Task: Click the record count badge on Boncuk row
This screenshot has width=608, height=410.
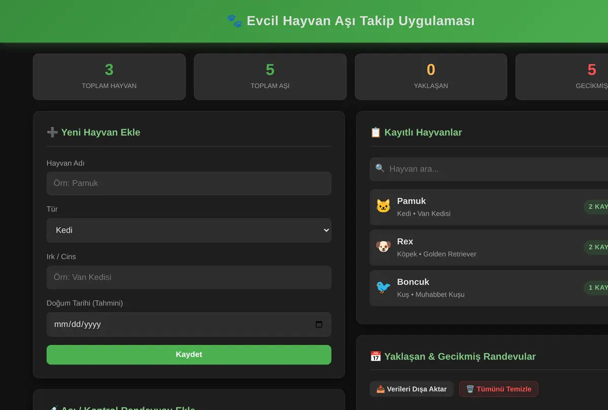Action: (x=596, y=288)
